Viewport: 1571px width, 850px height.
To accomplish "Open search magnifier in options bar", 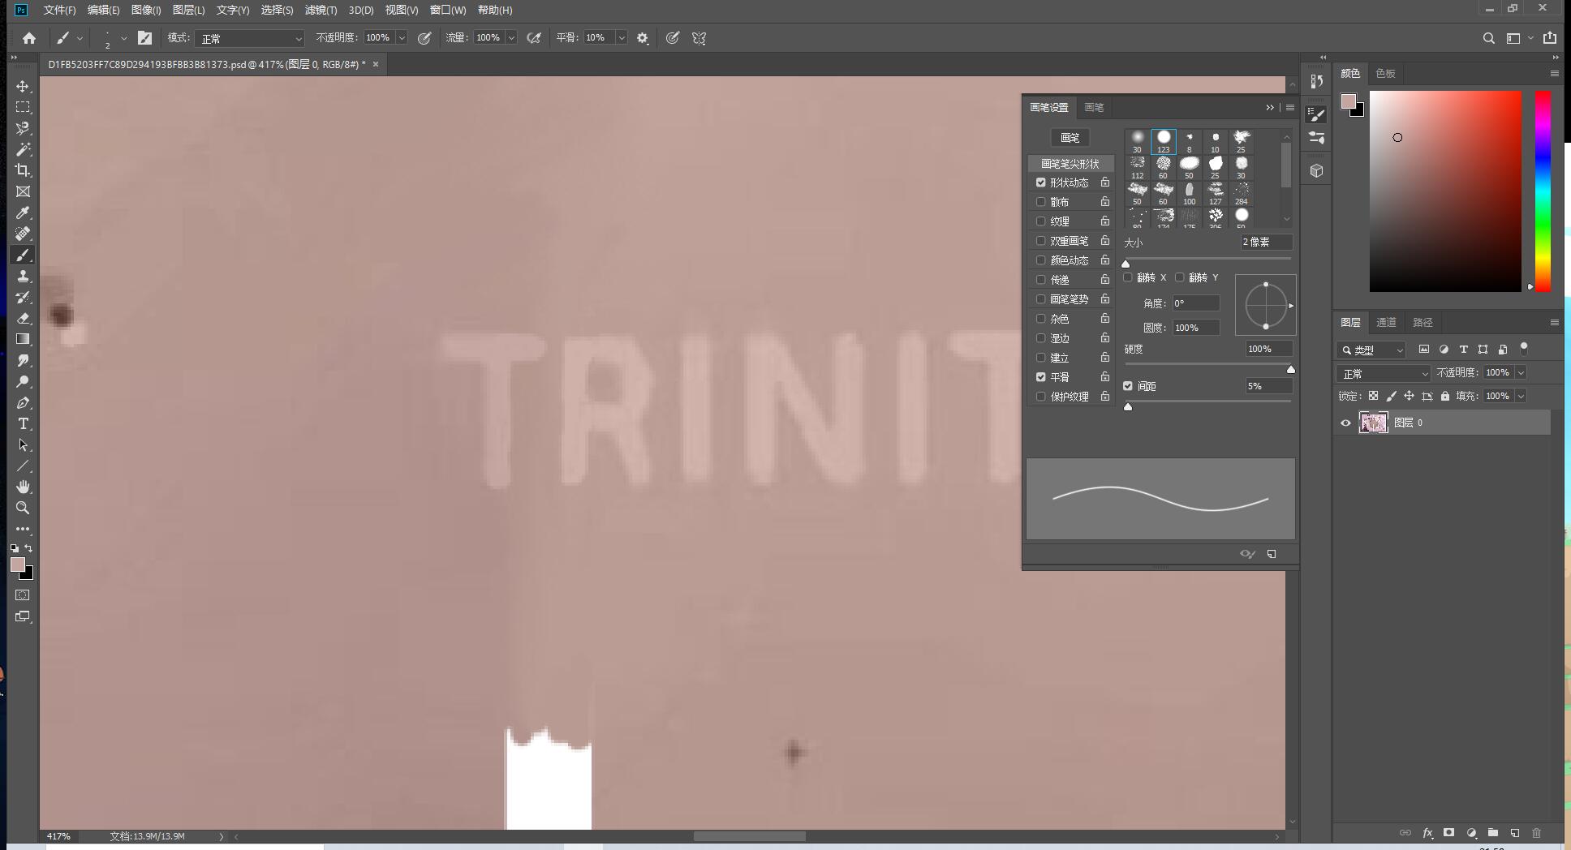I will click(x=1488, y=38).
